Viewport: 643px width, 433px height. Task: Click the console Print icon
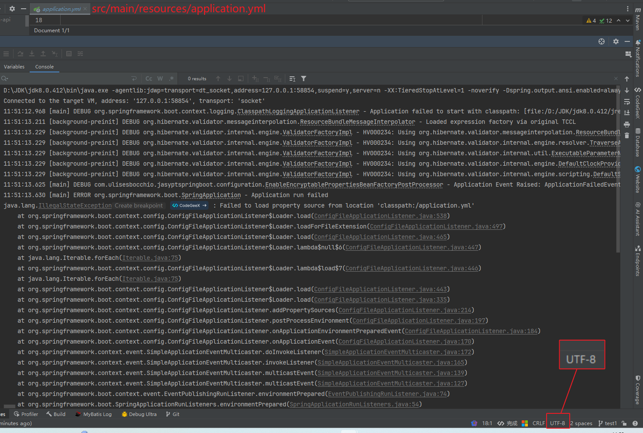pos(627,124)
